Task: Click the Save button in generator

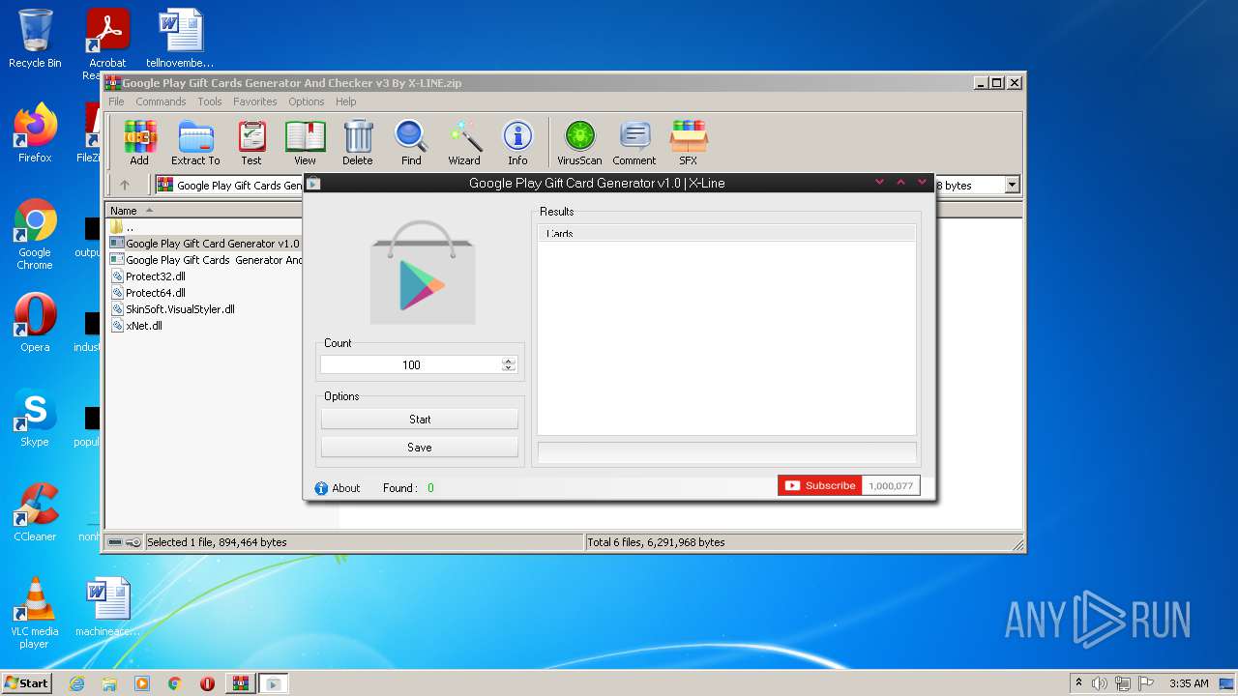Action: [420, 447]
